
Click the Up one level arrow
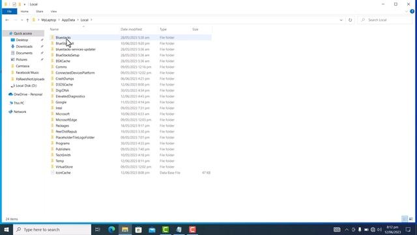point(27,20)
